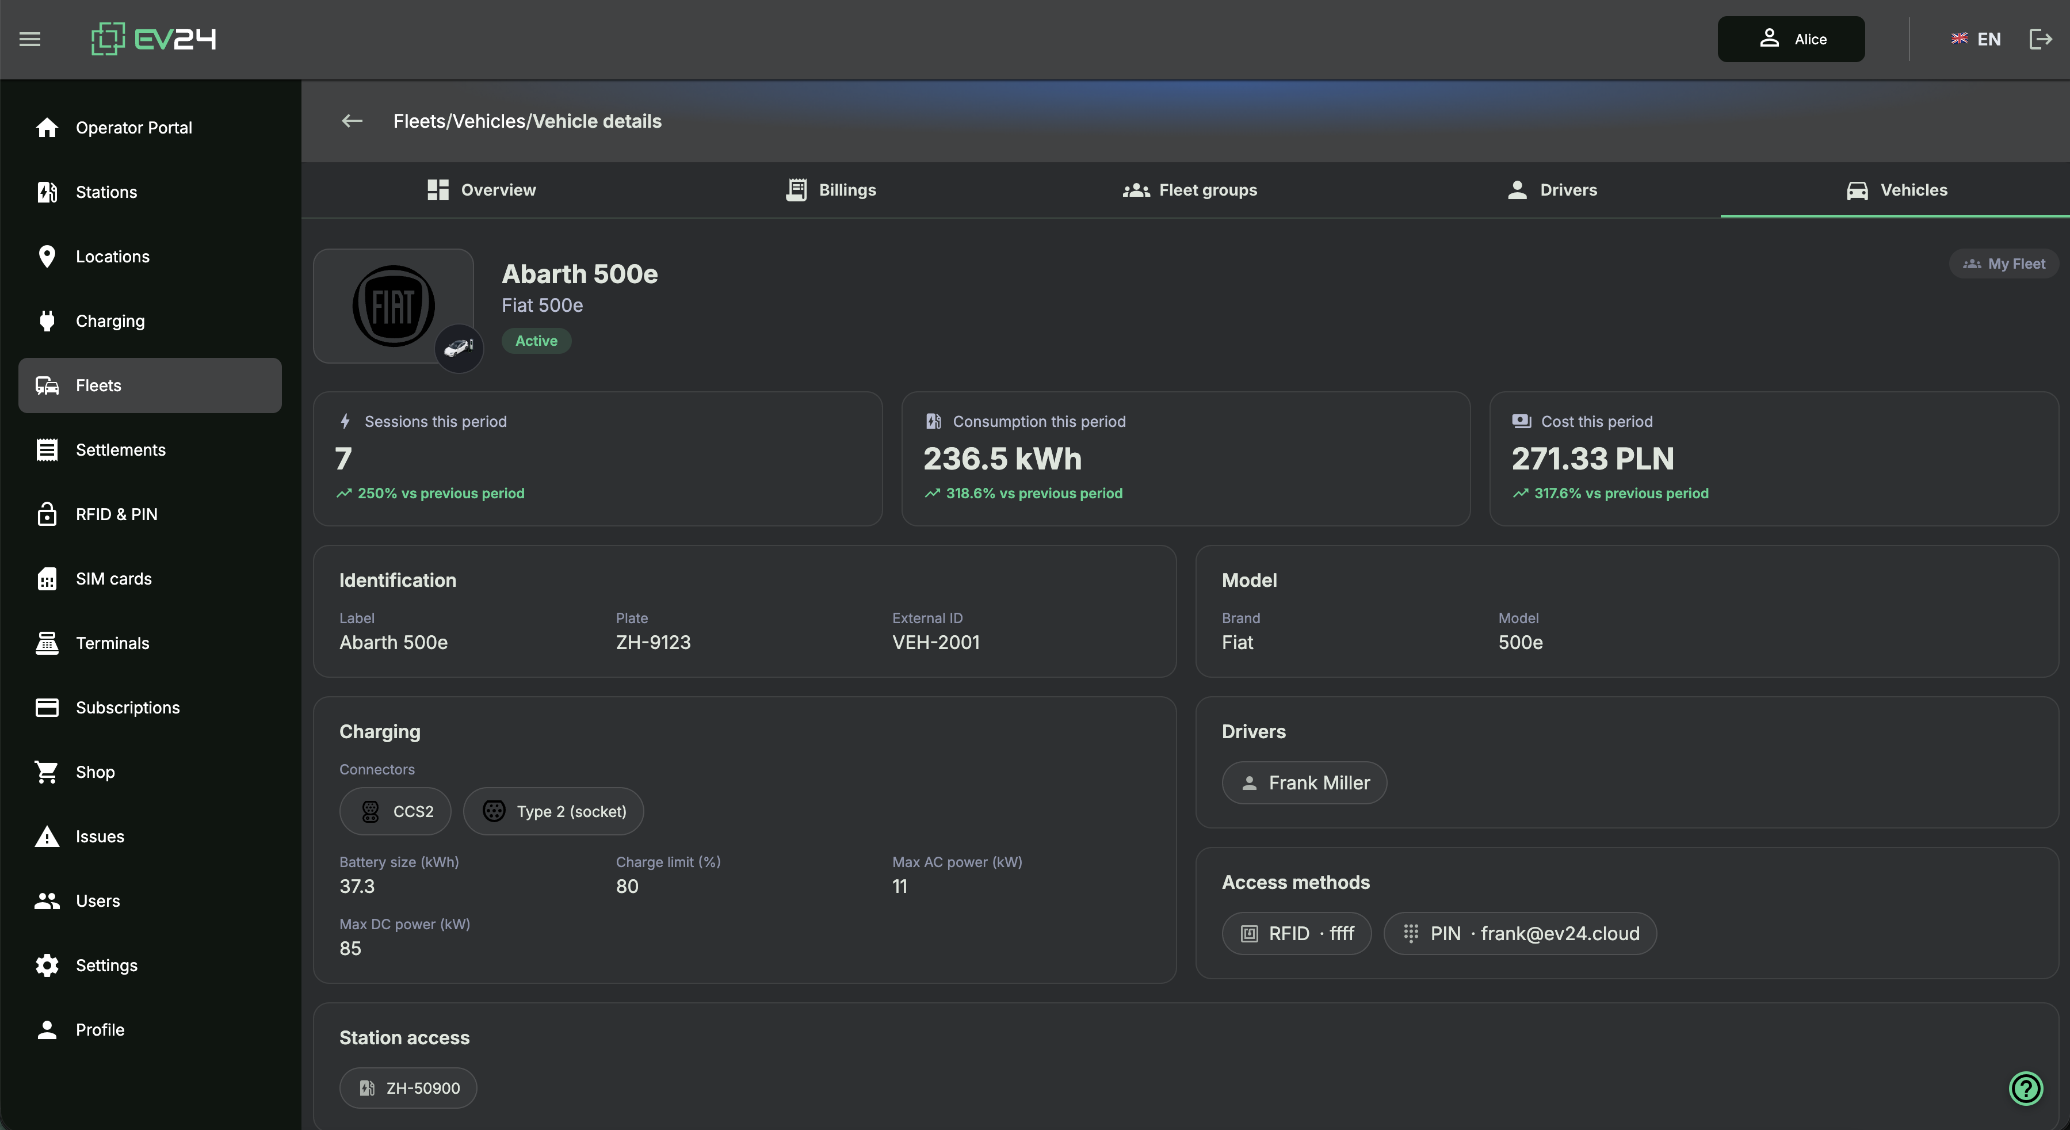Select the Vehicles tab
Screen dimensions: 2070x1130
tap(1896, 190)
